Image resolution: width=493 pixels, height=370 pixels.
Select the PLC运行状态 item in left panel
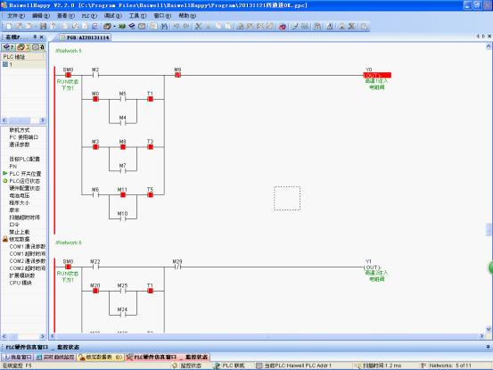(25, 181)
